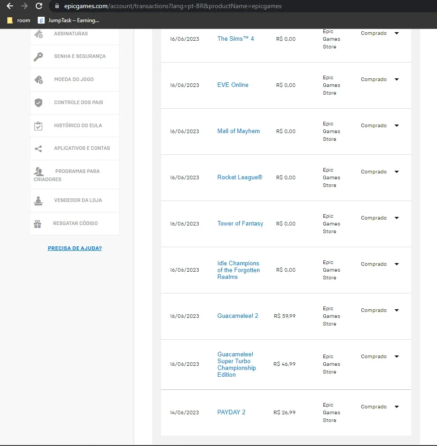Open Programas para Criadores section

pos(75,175)
